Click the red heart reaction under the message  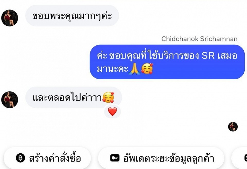(x=112, y=112)
